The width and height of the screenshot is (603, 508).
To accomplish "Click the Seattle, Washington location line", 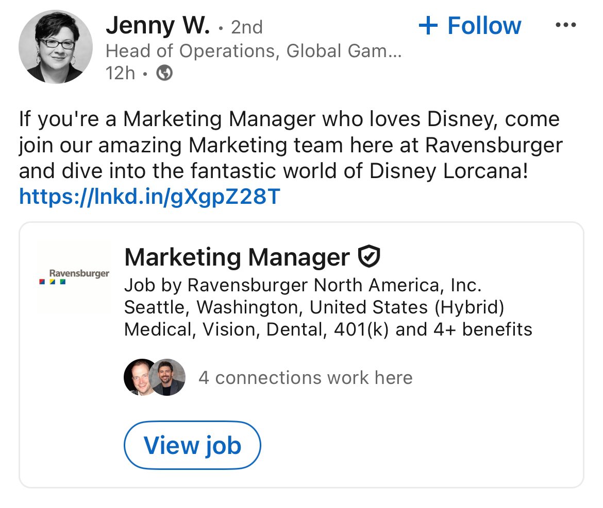I will (314, 308).
